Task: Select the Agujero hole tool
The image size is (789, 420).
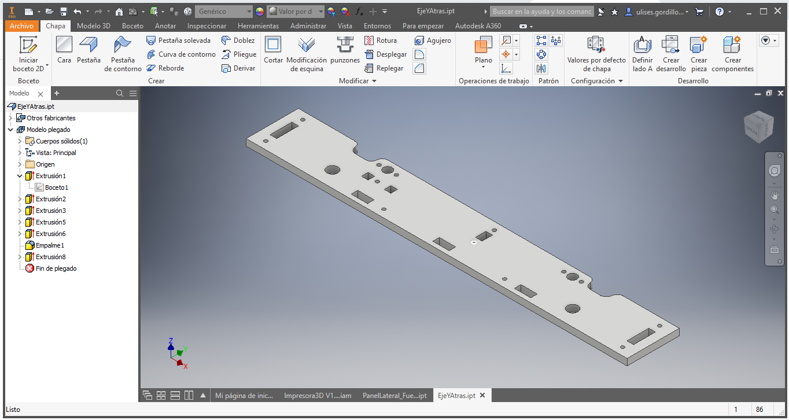Action: point(433,40)
